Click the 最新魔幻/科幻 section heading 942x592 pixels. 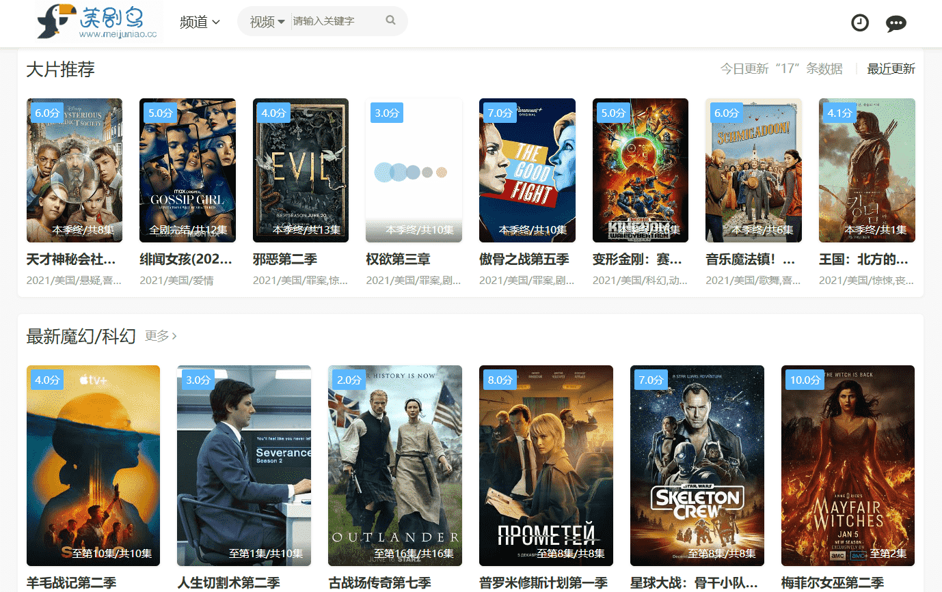81,336
